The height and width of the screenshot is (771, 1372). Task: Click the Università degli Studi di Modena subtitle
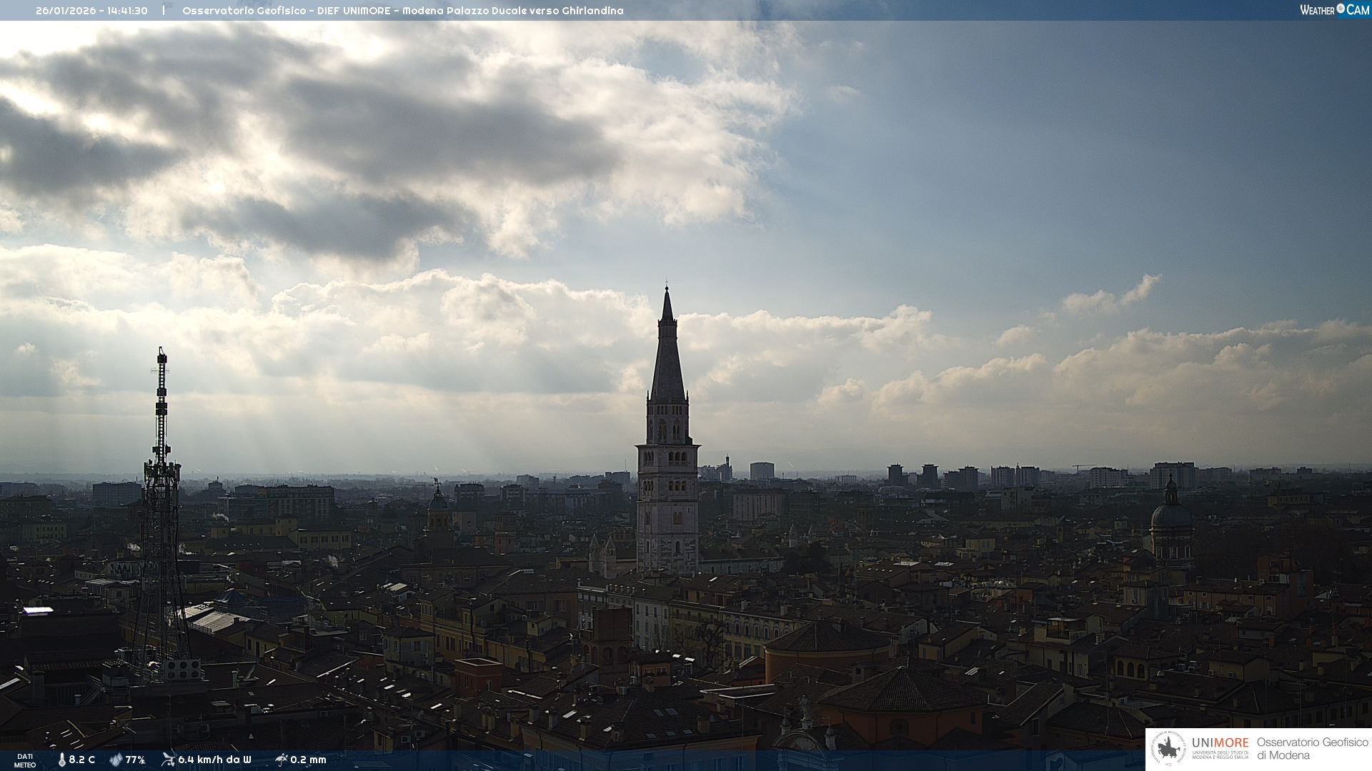pyautogui.click(x=1220, y=755)
